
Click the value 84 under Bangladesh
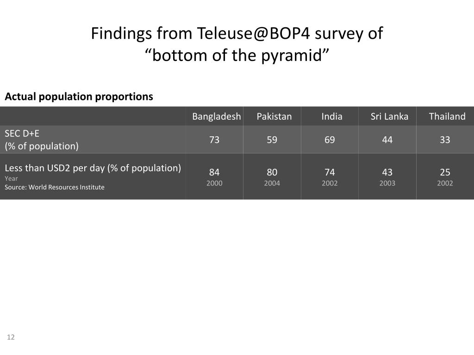(214, 172)
